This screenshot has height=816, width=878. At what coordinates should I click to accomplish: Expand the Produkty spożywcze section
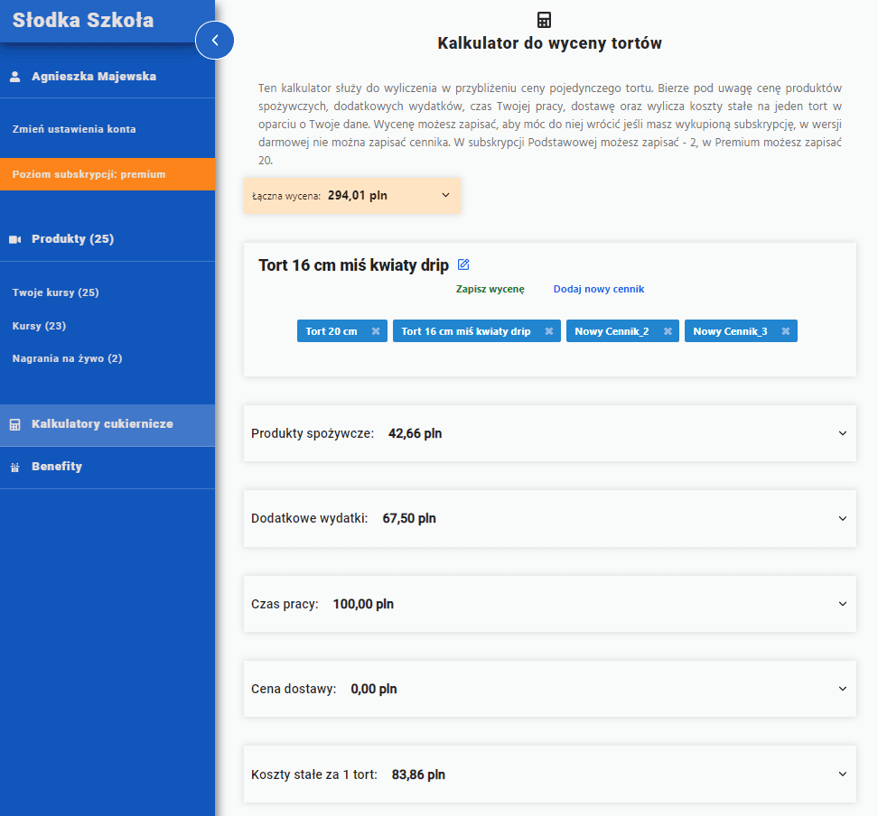(x=842, y=433)
